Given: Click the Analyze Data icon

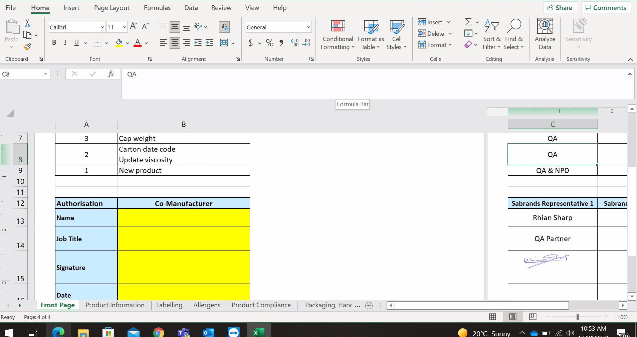Looking at the screenshot, I should 545,34.
